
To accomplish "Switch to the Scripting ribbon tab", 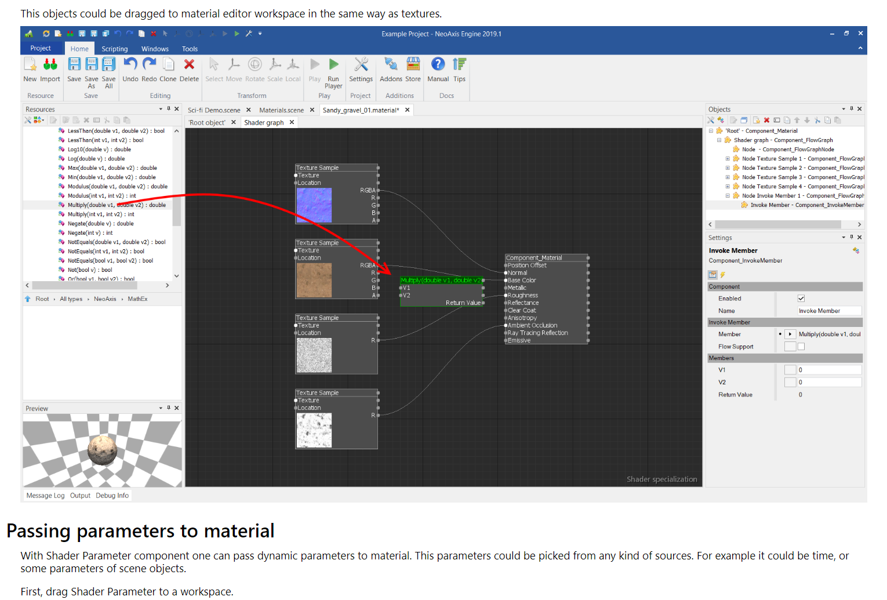I will tap(114, 49).
